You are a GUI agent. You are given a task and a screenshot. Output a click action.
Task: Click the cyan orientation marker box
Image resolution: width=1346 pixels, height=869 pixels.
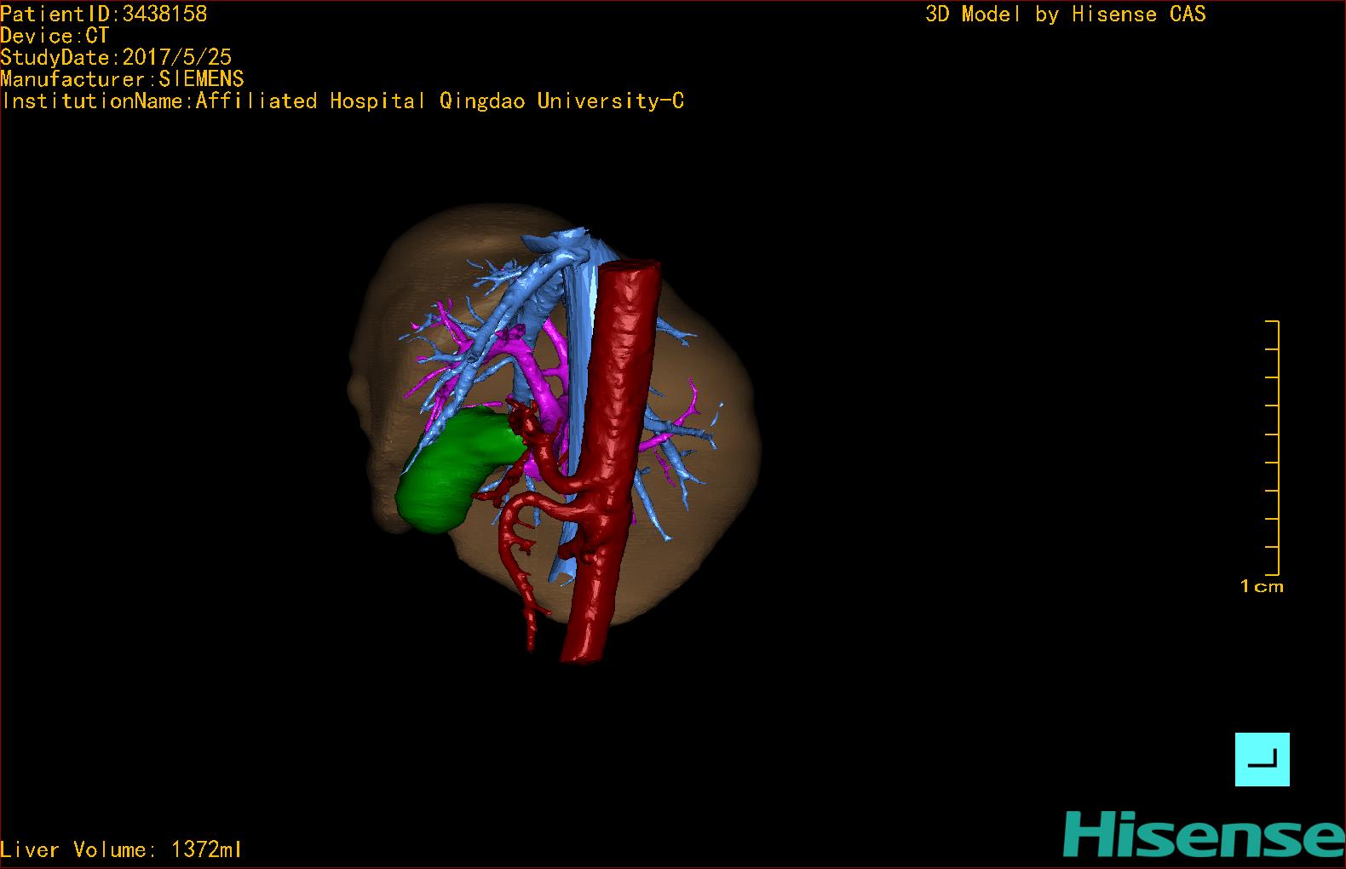1262,759
